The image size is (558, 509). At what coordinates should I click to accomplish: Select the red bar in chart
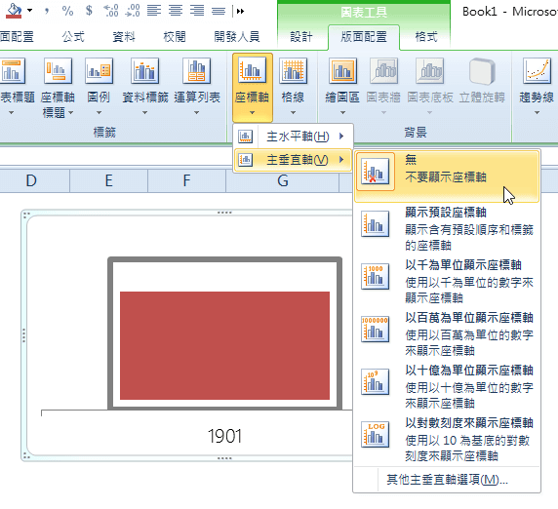[224, 345]
